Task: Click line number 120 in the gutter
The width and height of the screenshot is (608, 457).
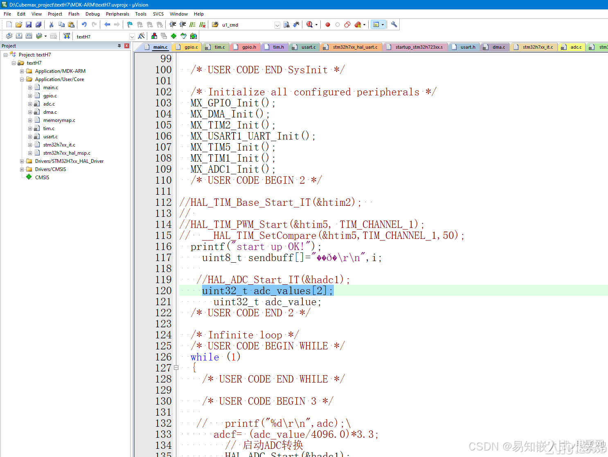Action: [x=163, y=290]
